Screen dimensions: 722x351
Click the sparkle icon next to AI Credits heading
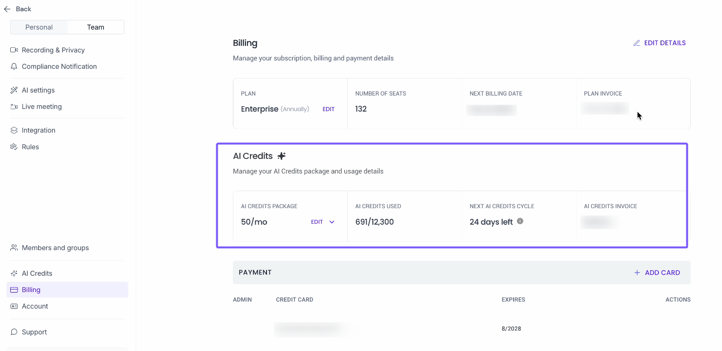tap(281, 156)
